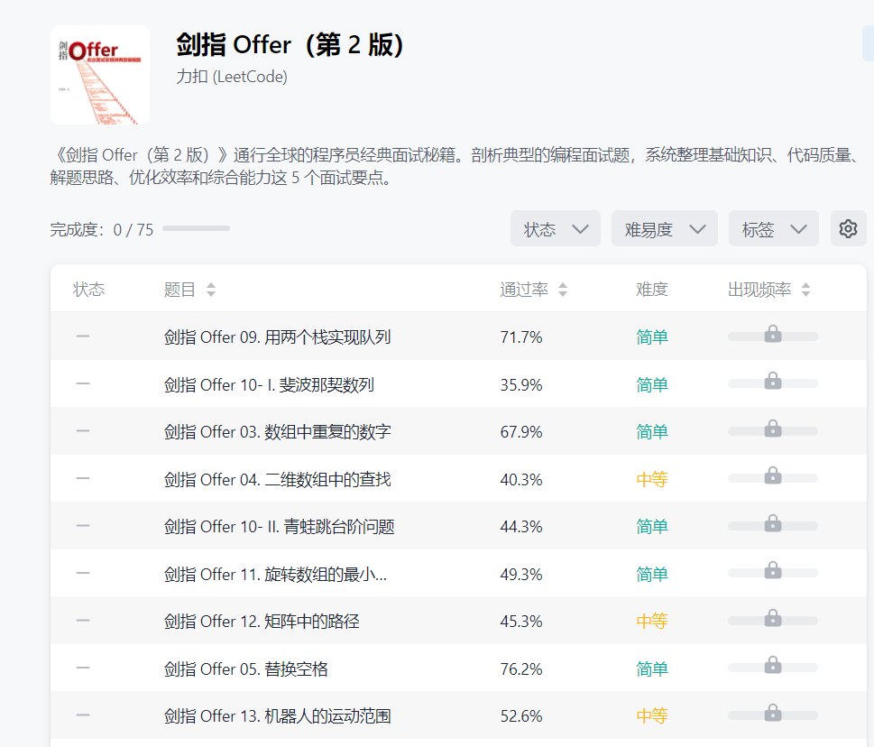This screenshot has width=874, height=747.
Task: Open the settings gear icon
Action: tap(848, 228)
